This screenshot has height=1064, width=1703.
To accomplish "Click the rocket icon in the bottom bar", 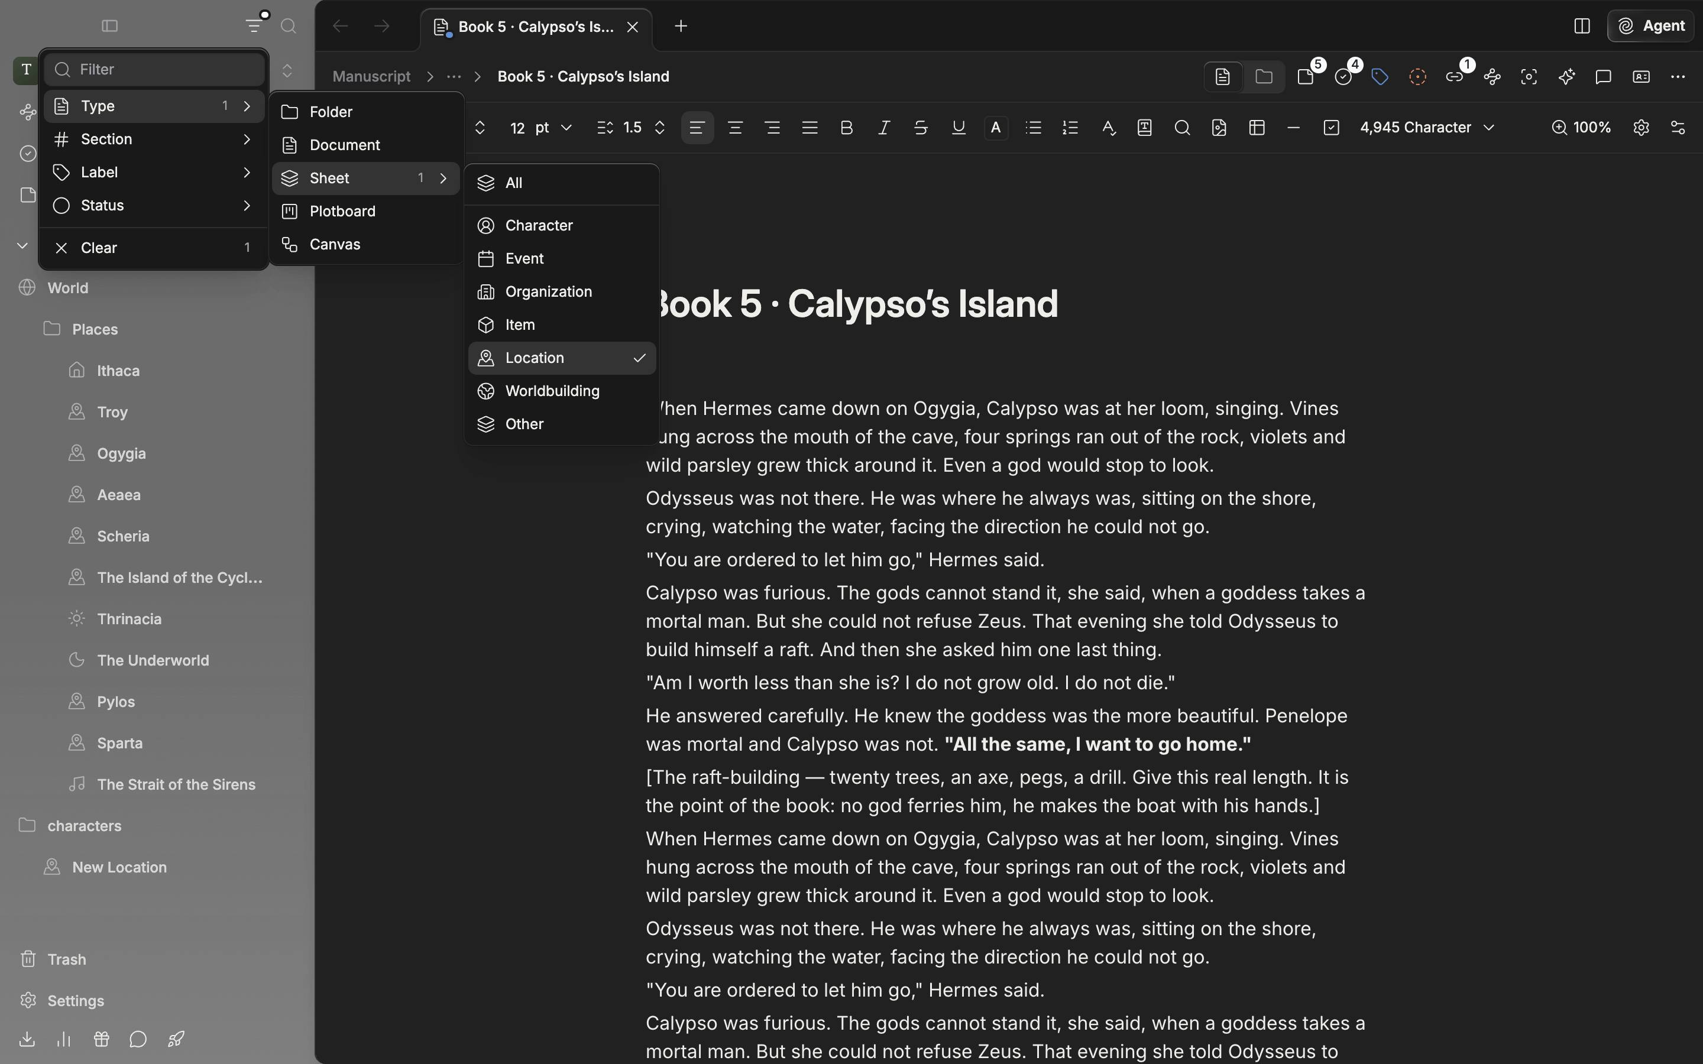I will pos(176,1039).
